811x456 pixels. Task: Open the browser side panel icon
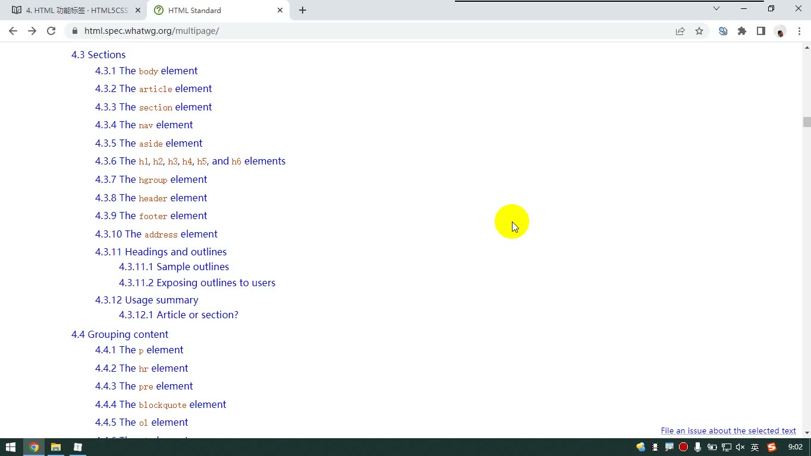[x=761, y=31]
